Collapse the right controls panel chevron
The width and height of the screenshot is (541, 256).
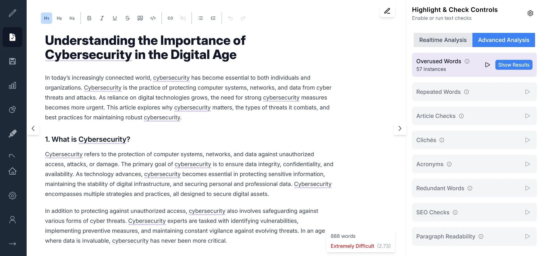400,128
